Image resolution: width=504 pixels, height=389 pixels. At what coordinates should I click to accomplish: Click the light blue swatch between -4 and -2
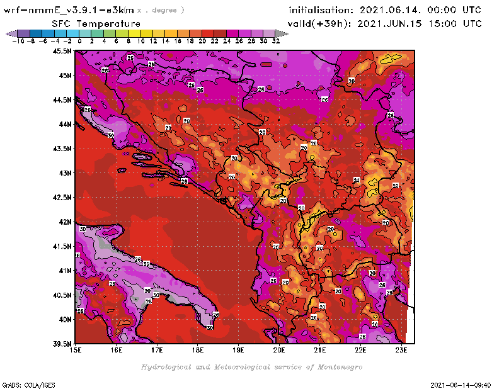click(x=60, y=33)
